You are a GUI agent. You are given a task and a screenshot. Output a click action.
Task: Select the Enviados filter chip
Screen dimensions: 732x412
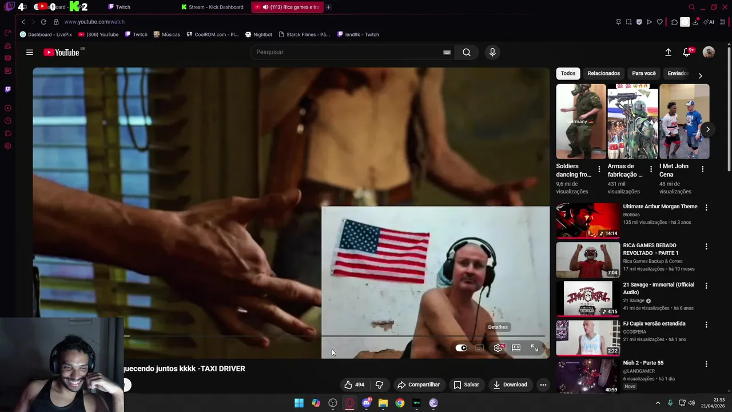678,73
